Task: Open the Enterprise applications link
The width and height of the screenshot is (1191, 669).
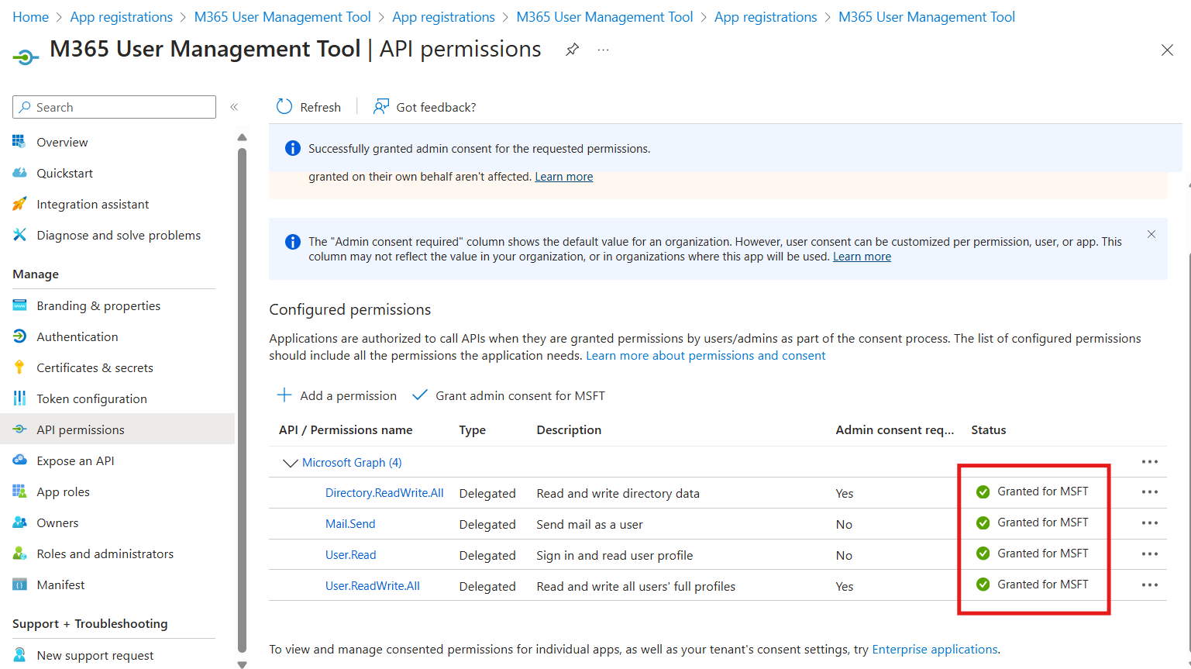Action: point(935,649)
